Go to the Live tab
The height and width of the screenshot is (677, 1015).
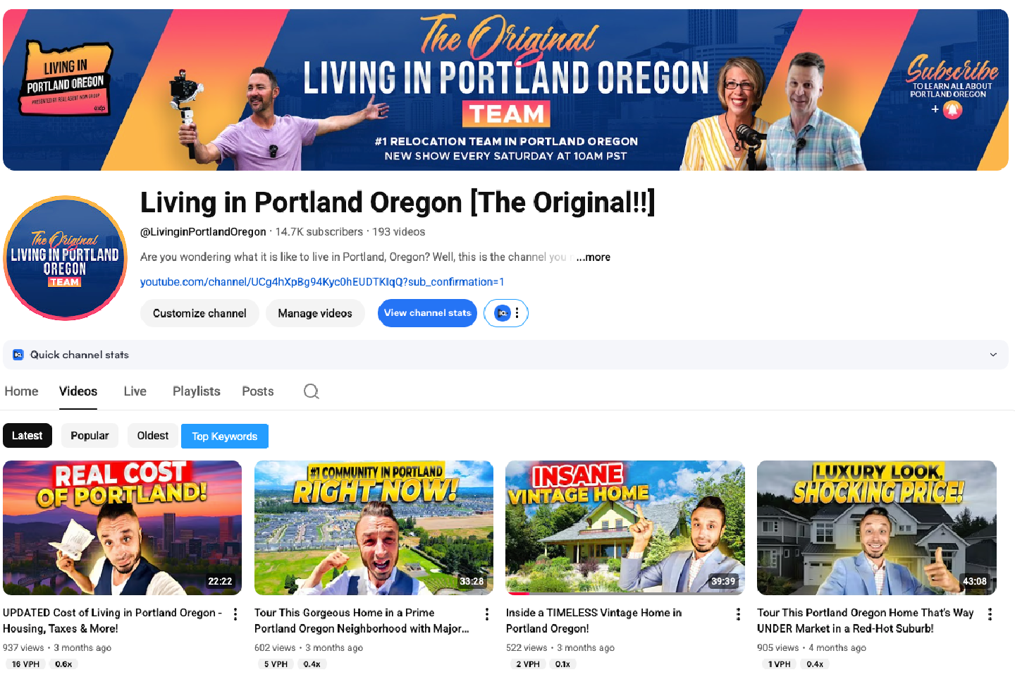[x=135, y=391]
